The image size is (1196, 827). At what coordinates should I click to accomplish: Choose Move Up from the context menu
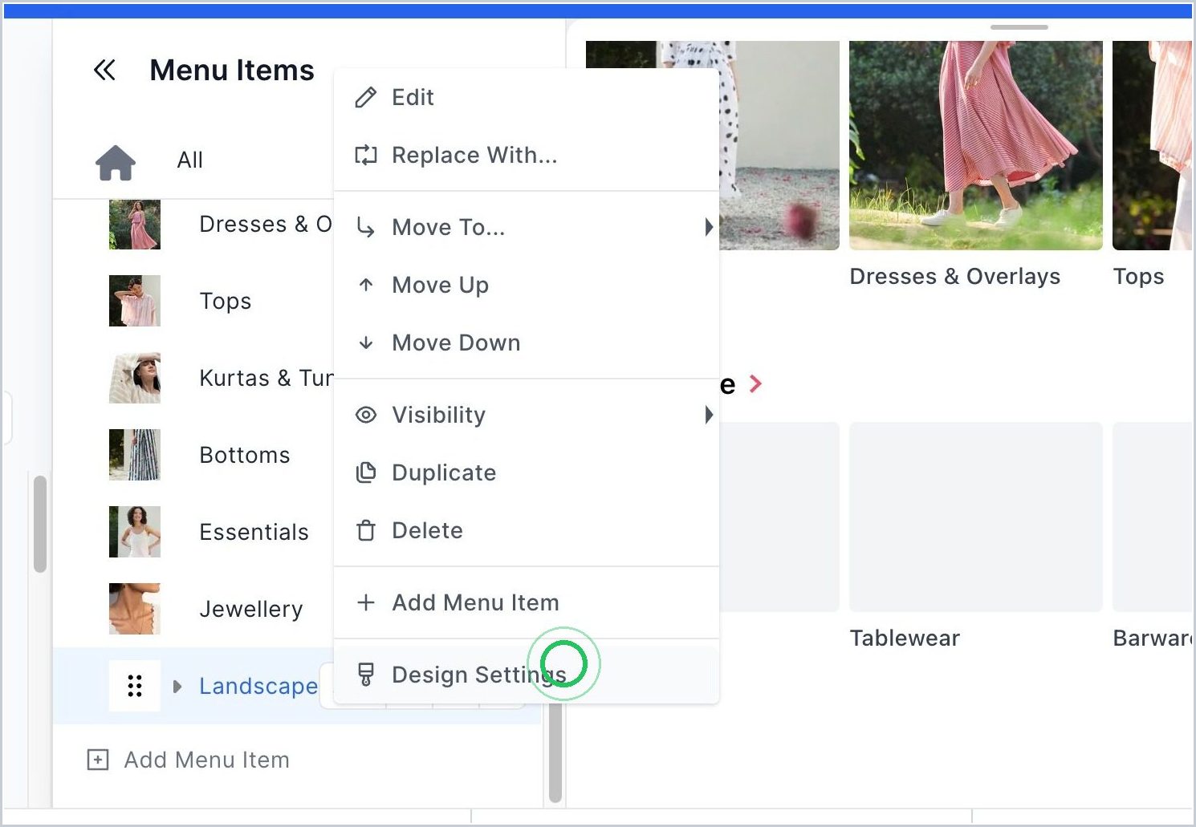[x=527, y=285]
